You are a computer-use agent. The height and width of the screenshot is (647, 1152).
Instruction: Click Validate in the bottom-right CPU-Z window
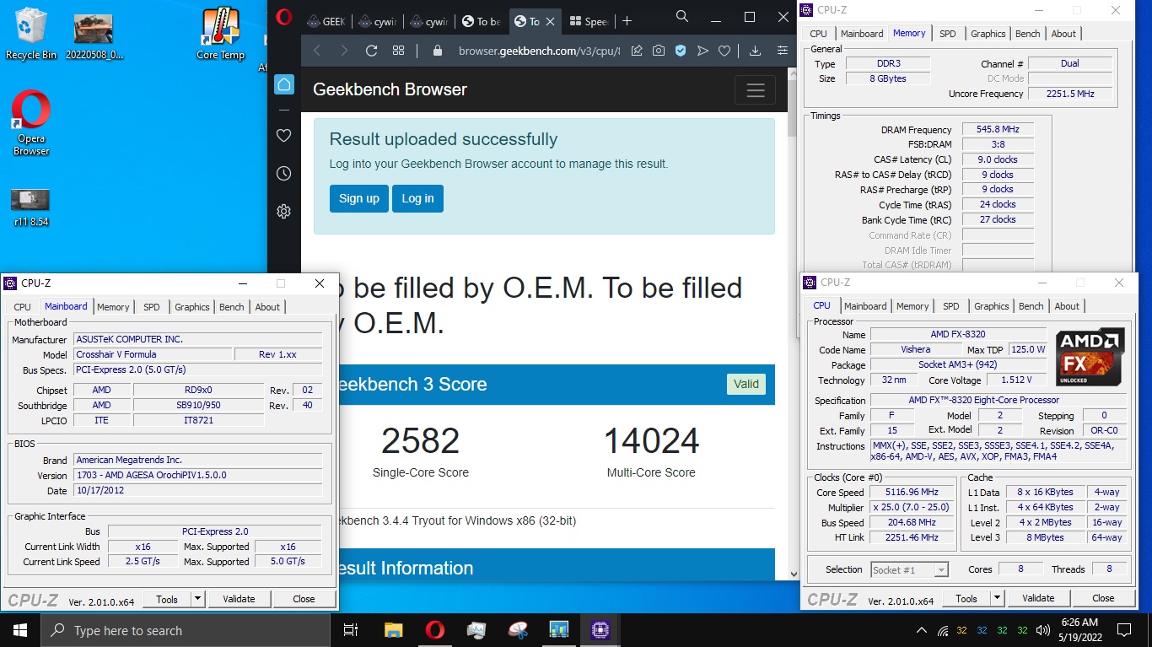point(1038,598)
